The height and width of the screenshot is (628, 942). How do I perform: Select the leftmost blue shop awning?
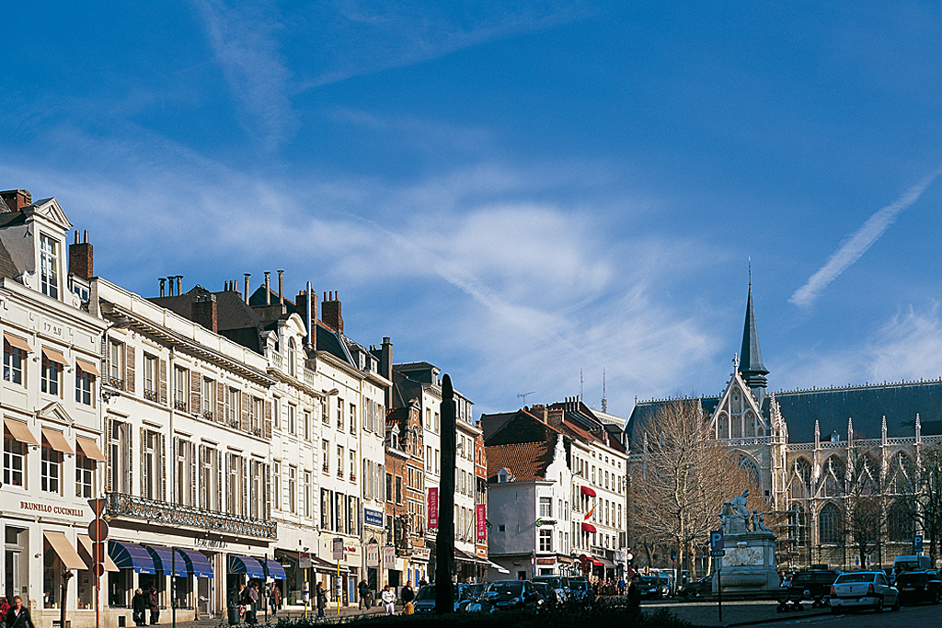click(x=132, y=556)
